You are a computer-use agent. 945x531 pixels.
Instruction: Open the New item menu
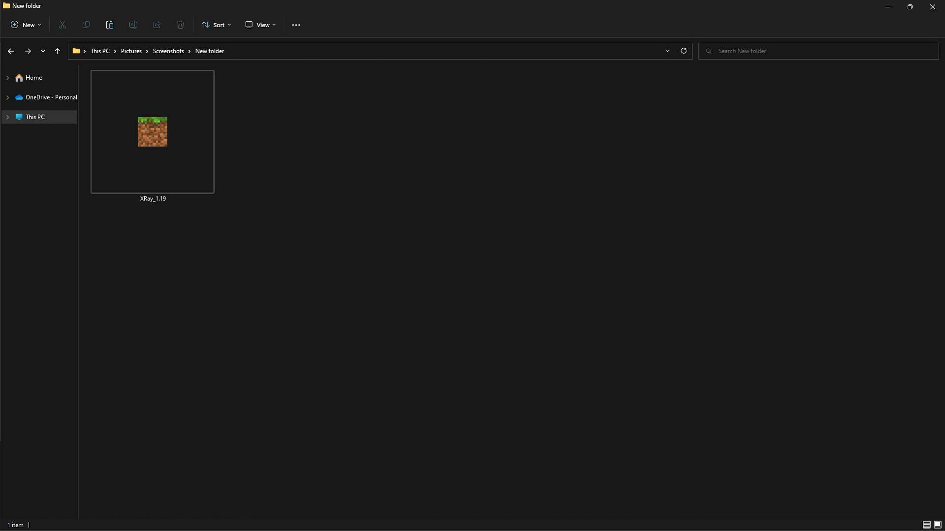[x=26, y=25]
